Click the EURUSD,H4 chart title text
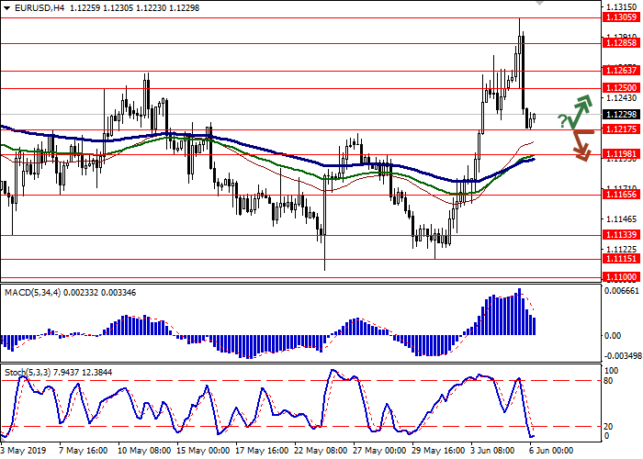Image resolution: width=643 pixels, height=459 pixels. [x=30, y=6]
